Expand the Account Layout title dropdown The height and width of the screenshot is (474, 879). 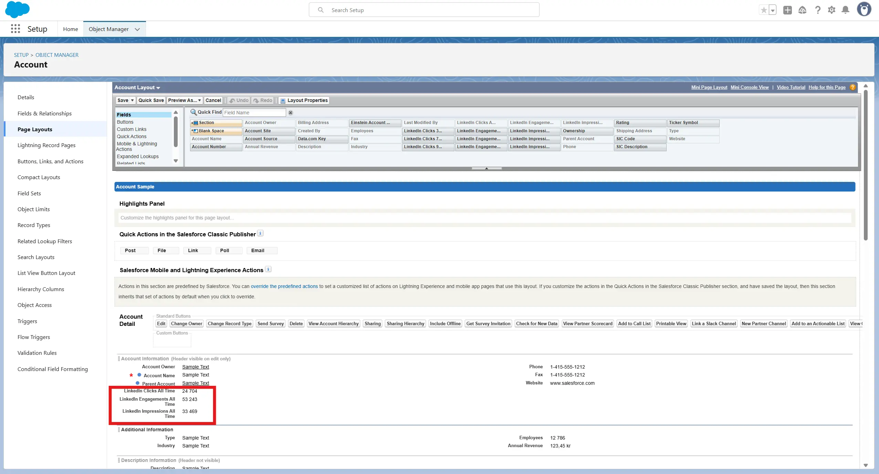click(158, 88)
